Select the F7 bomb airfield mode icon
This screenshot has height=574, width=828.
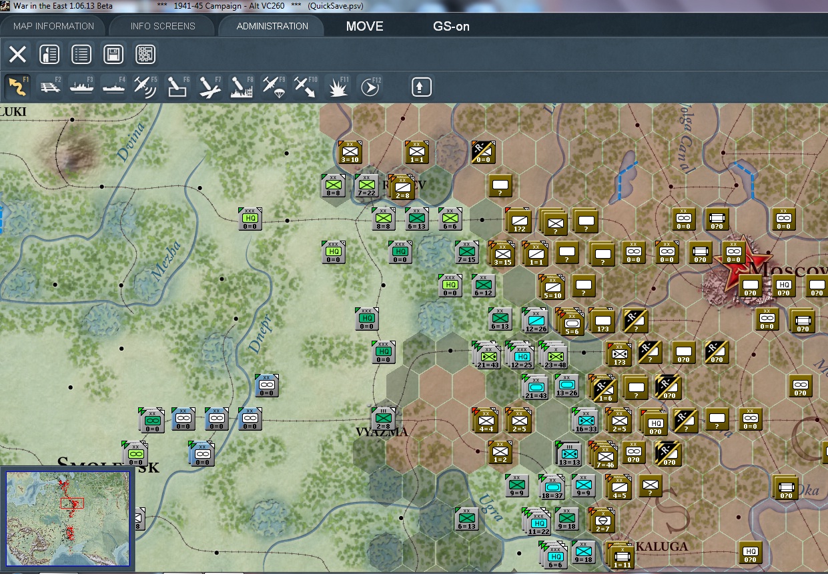pos(210,87)
